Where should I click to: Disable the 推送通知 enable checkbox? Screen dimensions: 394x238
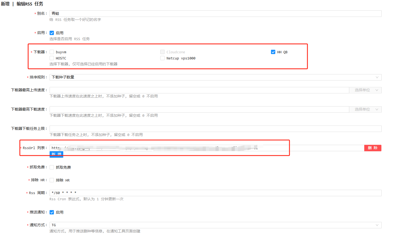(52, 212)
